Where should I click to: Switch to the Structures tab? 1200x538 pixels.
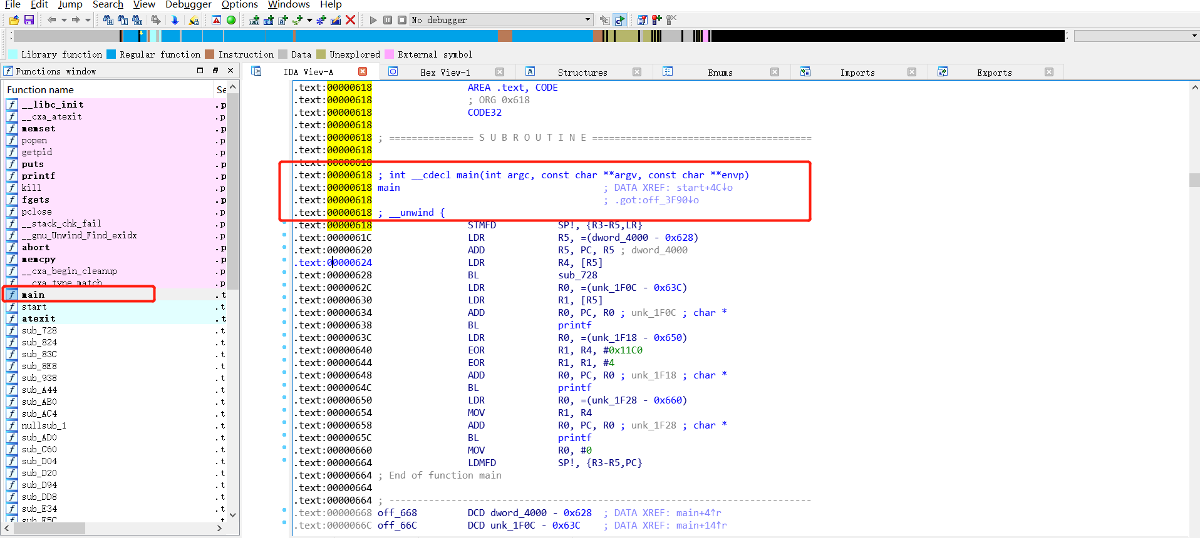(x=582, y=73)
